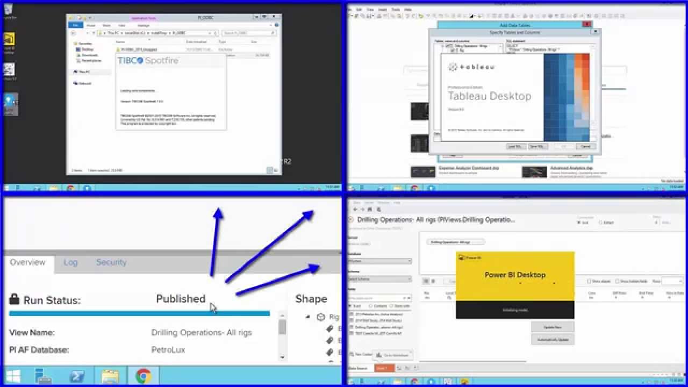Click the scroll down arrow beside Run Status

tap(283, 357)
